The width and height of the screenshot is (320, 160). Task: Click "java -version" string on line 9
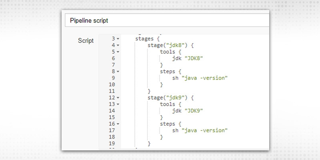pos(204,78)
